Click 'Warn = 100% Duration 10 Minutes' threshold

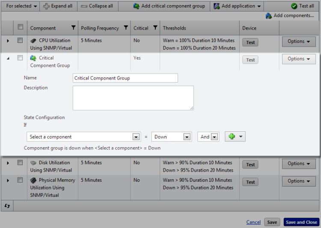[199, 40]
